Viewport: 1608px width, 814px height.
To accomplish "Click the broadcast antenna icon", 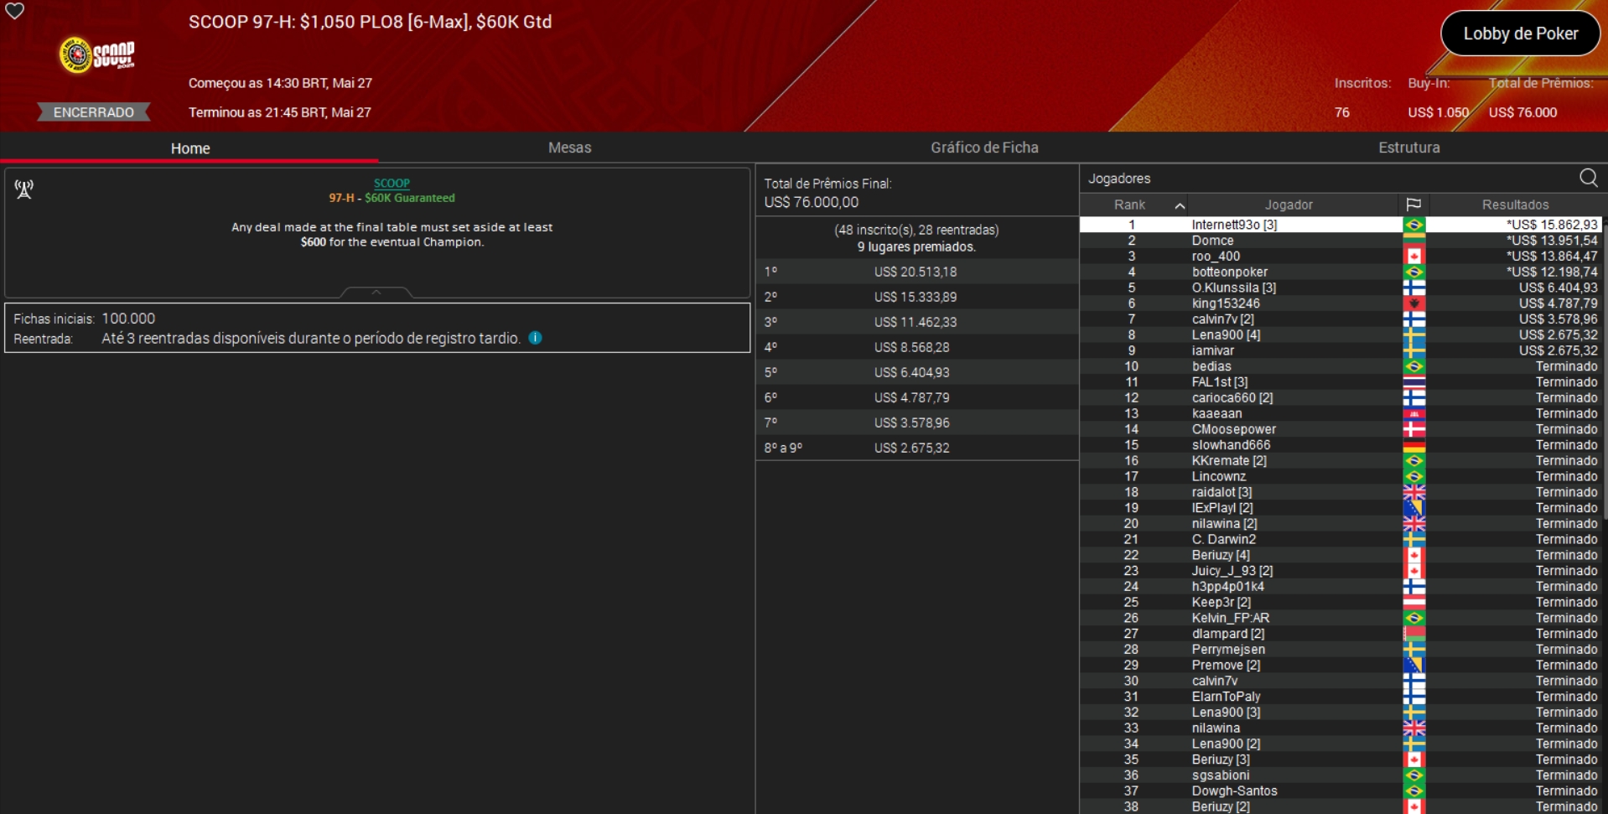I will (x=24, y=189).
